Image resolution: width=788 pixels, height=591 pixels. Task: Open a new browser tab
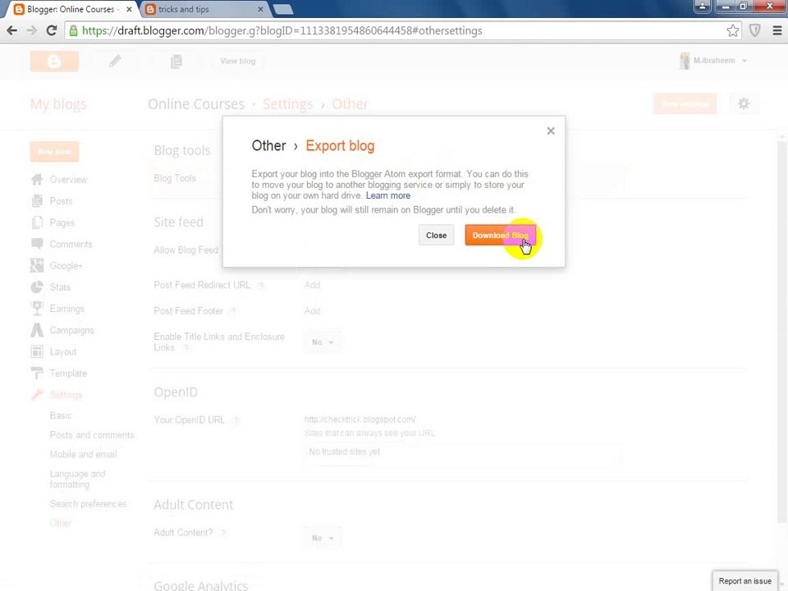(282, 10)
